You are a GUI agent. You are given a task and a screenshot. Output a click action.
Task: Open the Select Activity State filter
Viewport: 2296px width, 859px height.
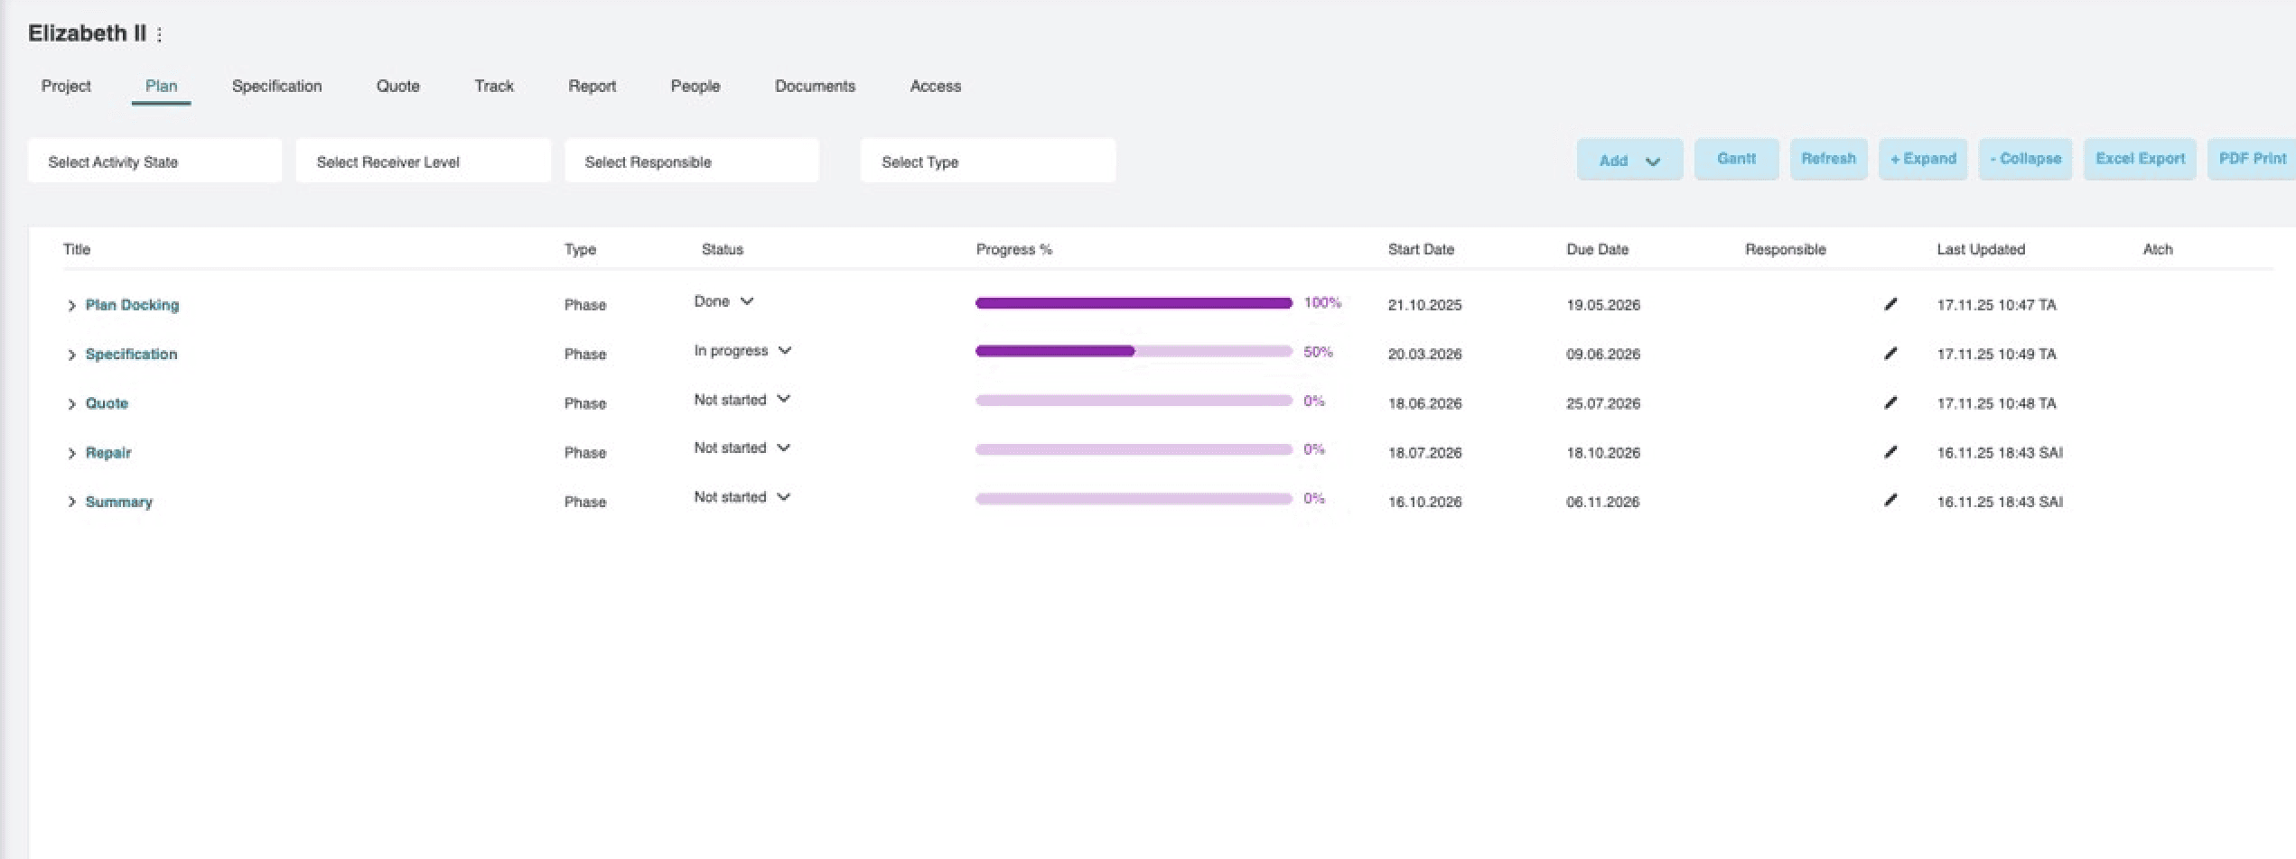click(154, 161)
